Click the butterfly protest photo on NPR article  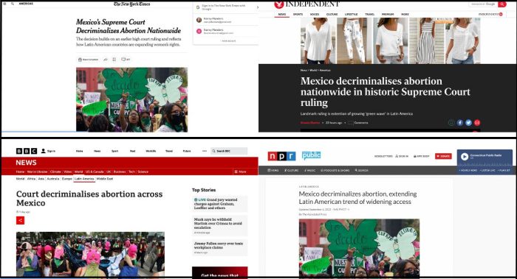click(359, 248)
